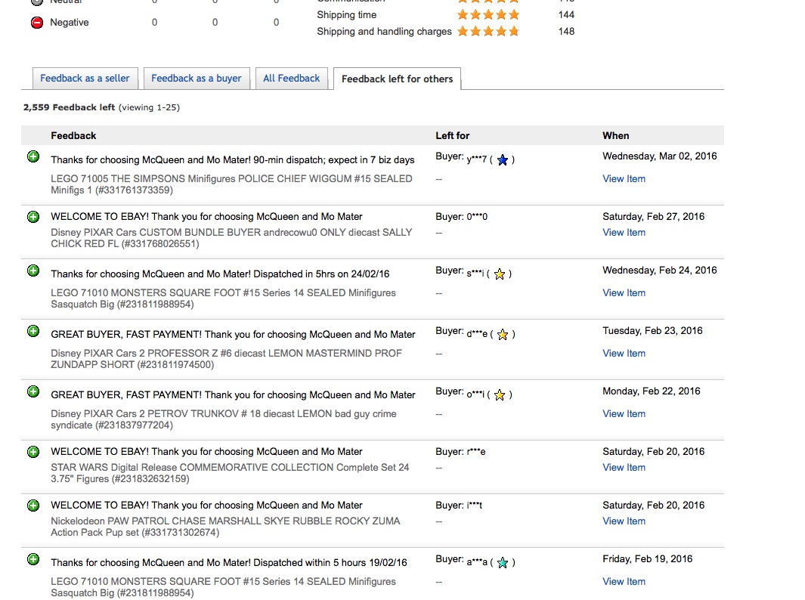Click the Shipping time star rating

[488, 14]
